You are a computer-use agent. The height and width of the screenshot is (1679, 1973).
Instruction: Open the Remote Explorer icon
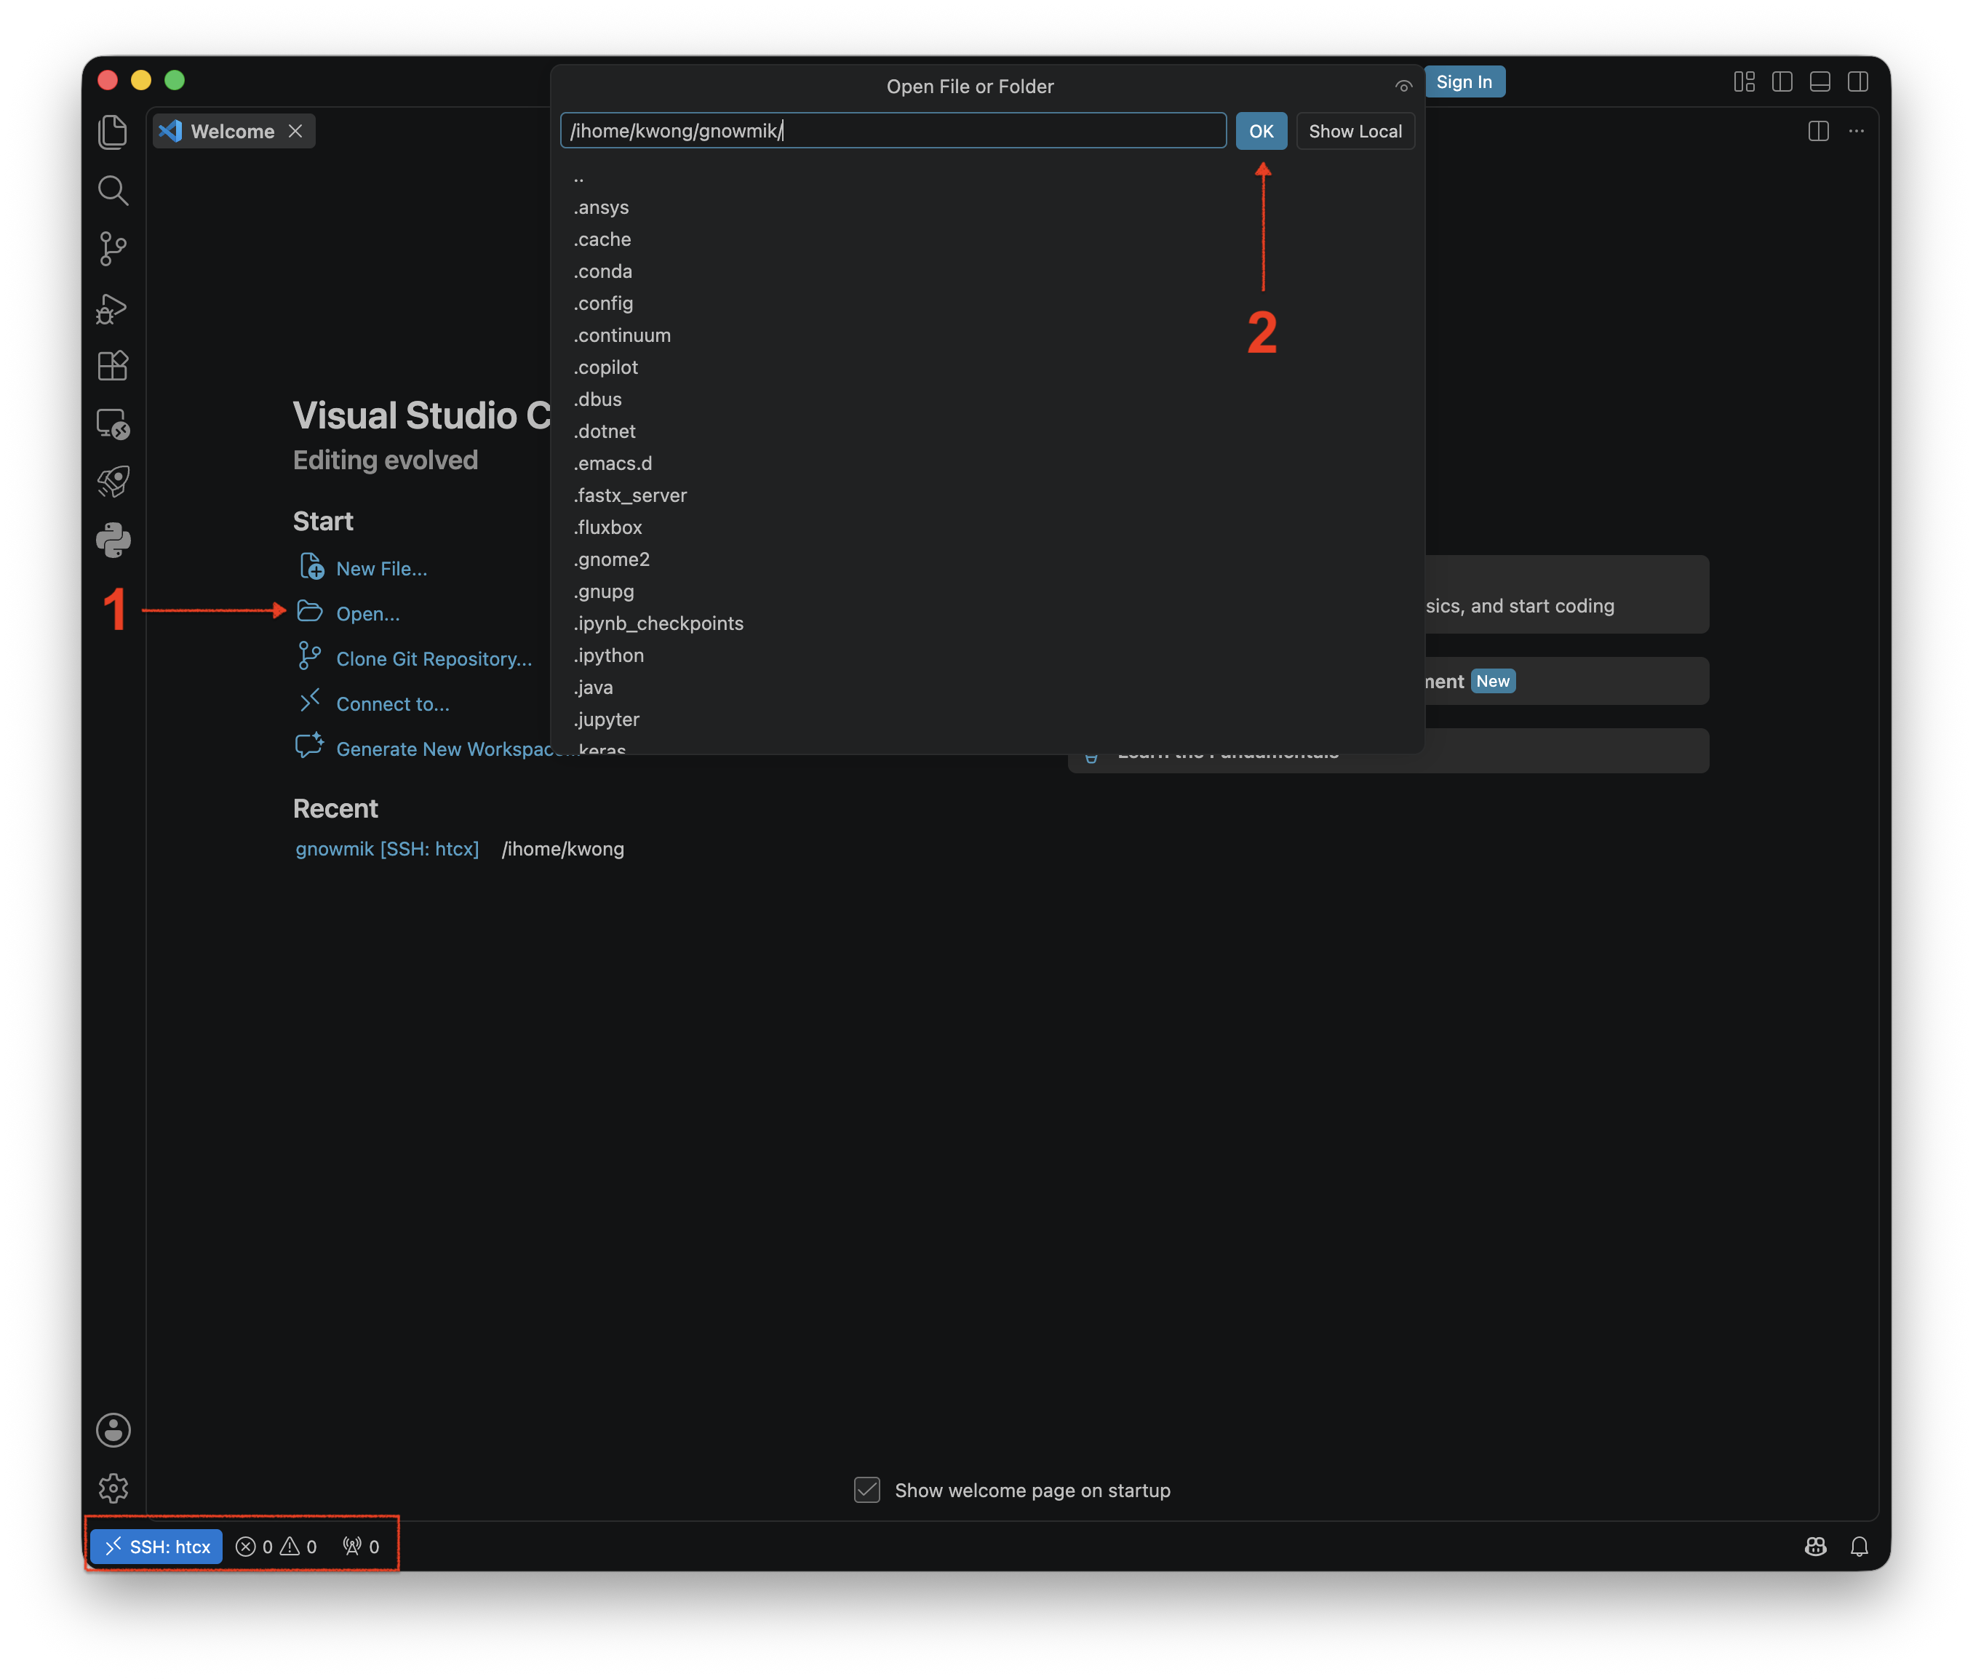pyautogui.click(x=112, y=423)
